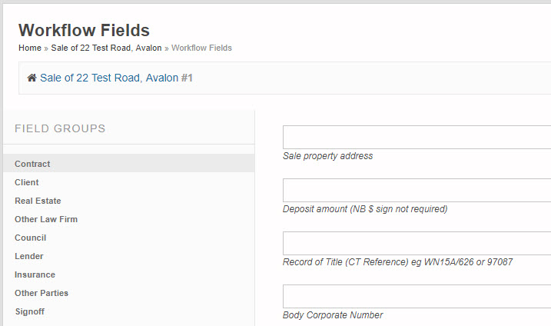
Task: Select the Signoff field group
Action: click(x=31, y=311)
